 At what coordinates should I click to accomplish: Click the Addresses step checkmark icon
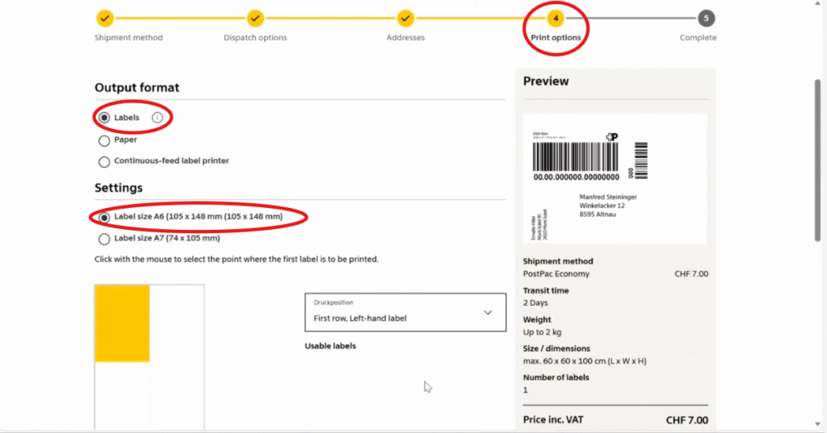coord(405,18)
